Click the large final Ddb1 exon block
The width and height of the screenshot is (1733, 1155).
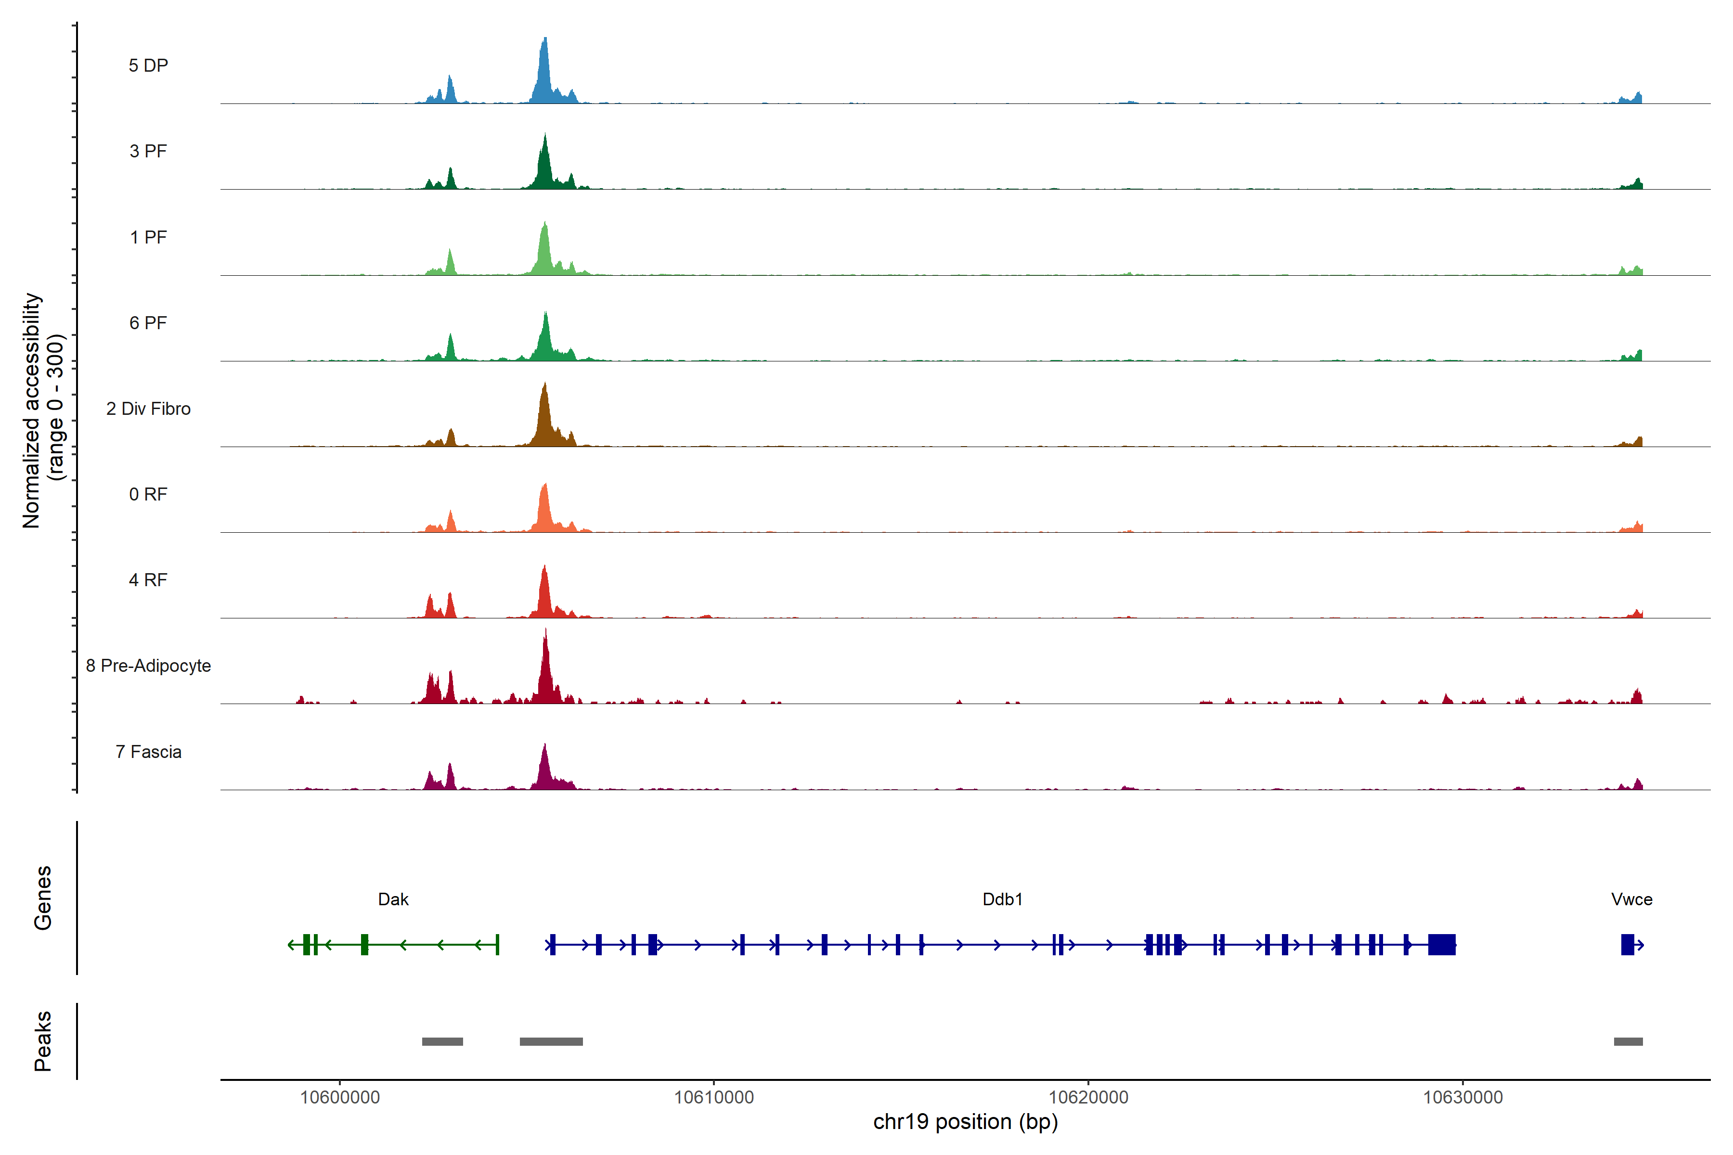pos(1441,944)
